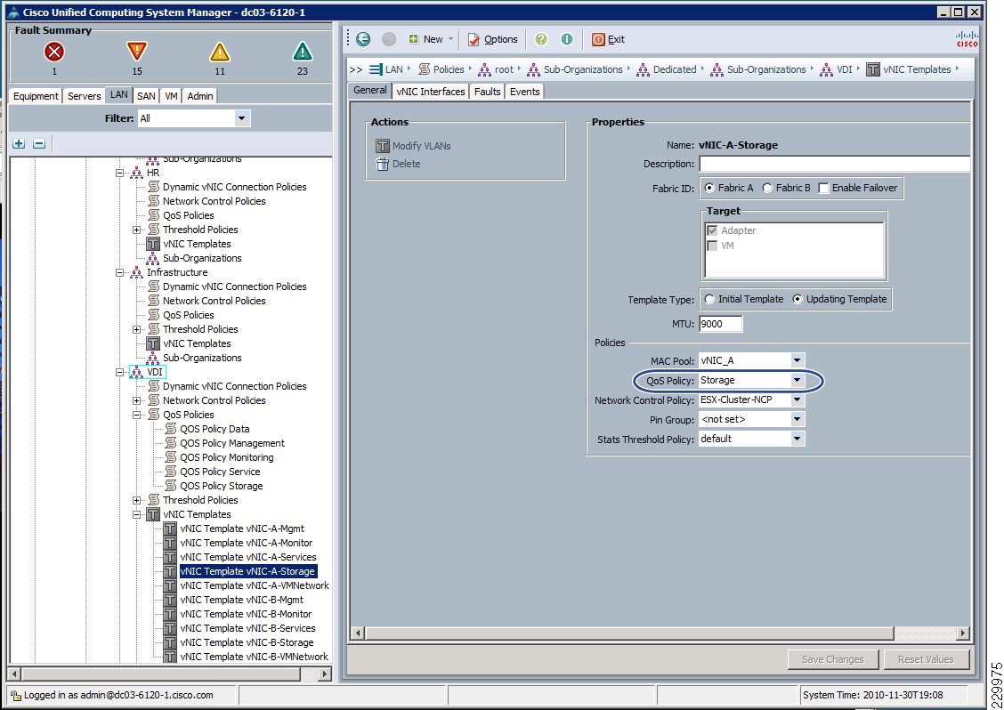Image resolution: width=1004 pixels, height=710 pixels.
Task: Open the Pin Group dropdown
Action: (x=798, y=419)
